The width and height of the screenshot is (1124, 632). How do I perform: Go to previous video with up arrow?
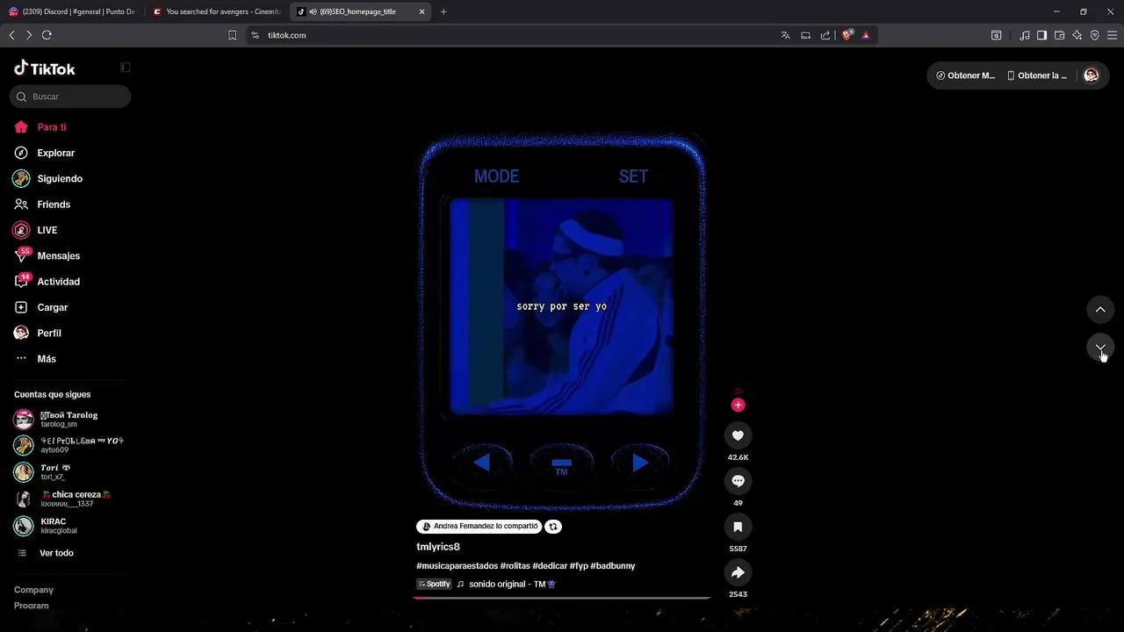(x=1100, y=310)
